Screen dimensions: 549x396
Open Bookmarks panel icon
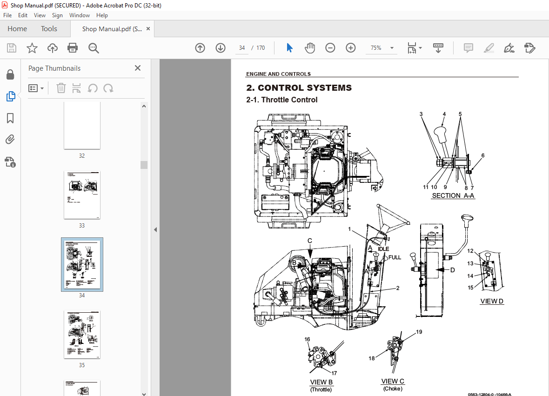[x=10, y=118]
